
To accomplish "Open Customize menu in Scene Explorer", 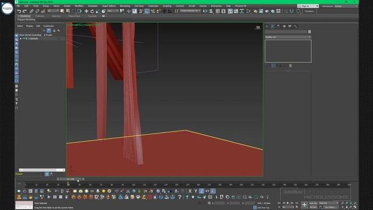I will [48, 26].
